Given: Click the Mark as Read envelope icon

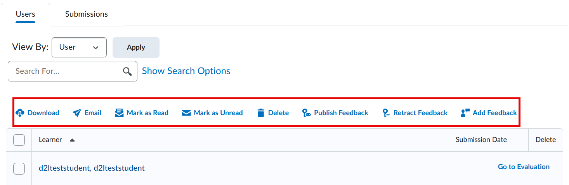Looking at the screenshot, I should coord(119,113).
